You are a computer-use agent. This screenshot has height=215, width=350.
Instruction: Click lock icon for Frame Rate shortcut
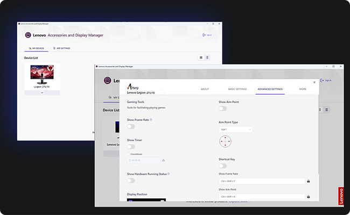tap(308, 181)
